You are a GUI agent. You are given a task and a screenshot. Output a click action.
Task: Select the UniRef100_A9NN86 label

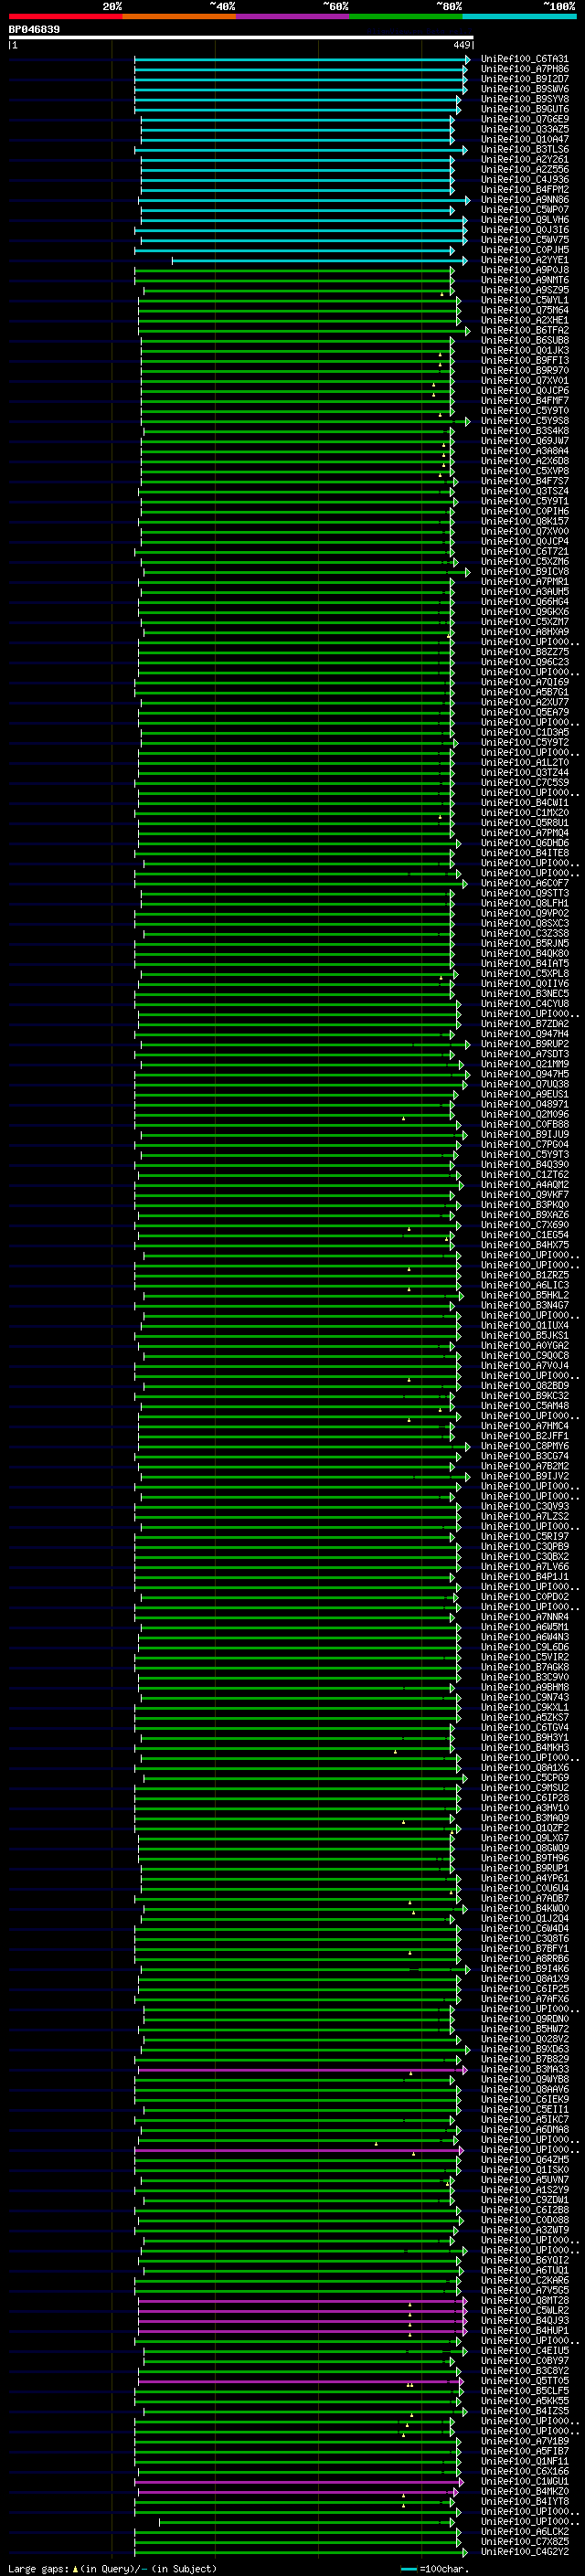pyautogui.click(x=524, y=200)
